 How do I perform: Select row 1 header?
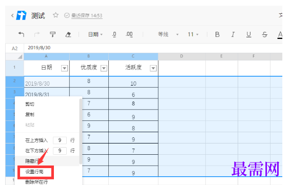(x=14, y=68)
